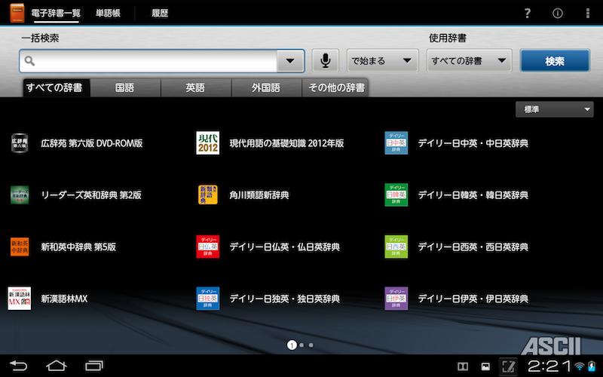Viewport: 603px width, 377px height.
Task: Open デイリー日西英・西日英辞典 title
Action: point(473,247)
